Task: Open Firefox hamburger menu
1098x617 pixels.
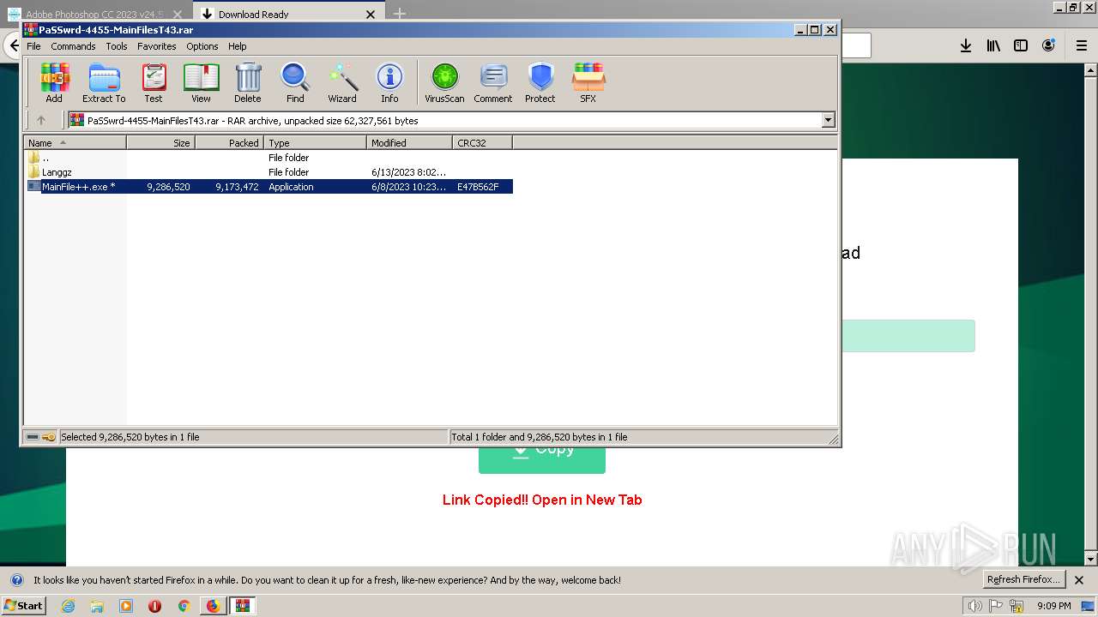Action: click(x=1082, y=45)
